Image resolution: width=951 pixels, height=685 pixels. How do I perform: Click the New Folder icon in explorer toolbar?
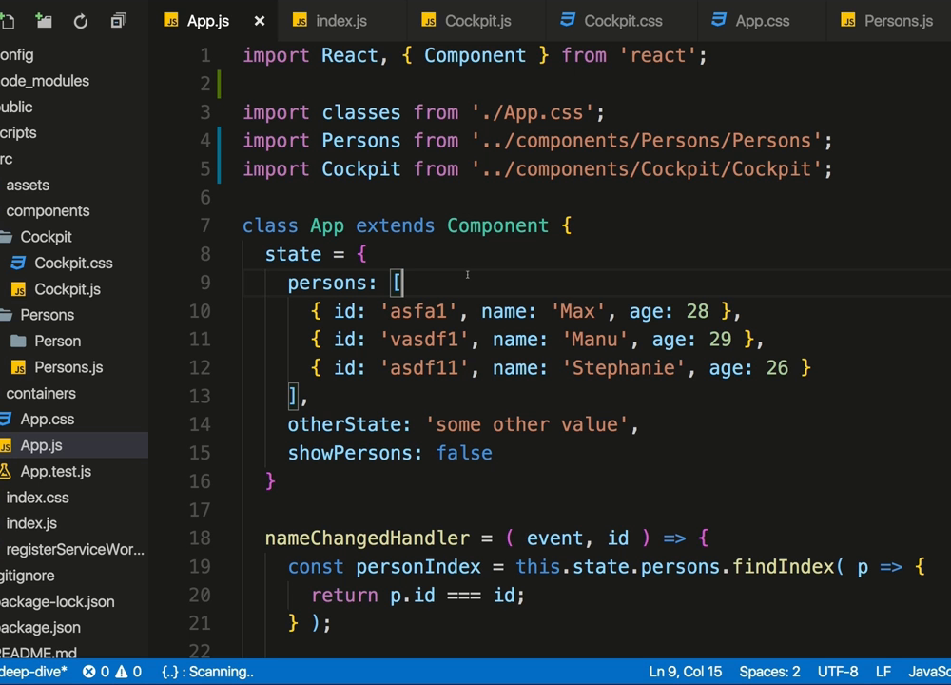click(44, 21)
